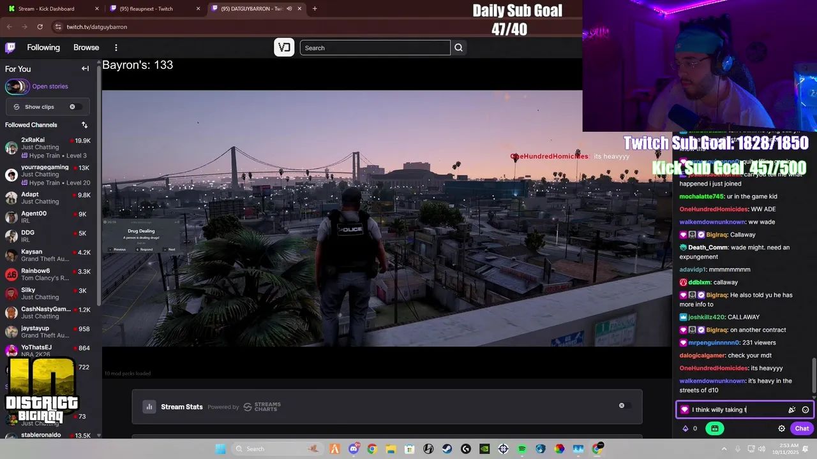817x459 pixels.
Task: Open the Following page
Action: 43,48
